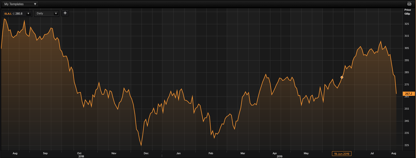Add a new series with plus button
416x158 pixels.
pos(65,13)
